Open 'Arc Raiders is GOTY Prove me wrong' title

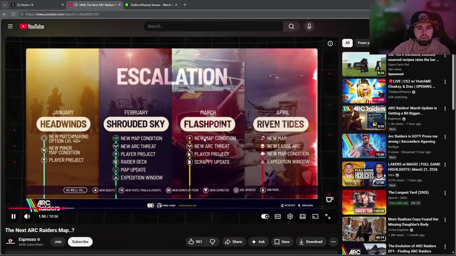point(413,139)
